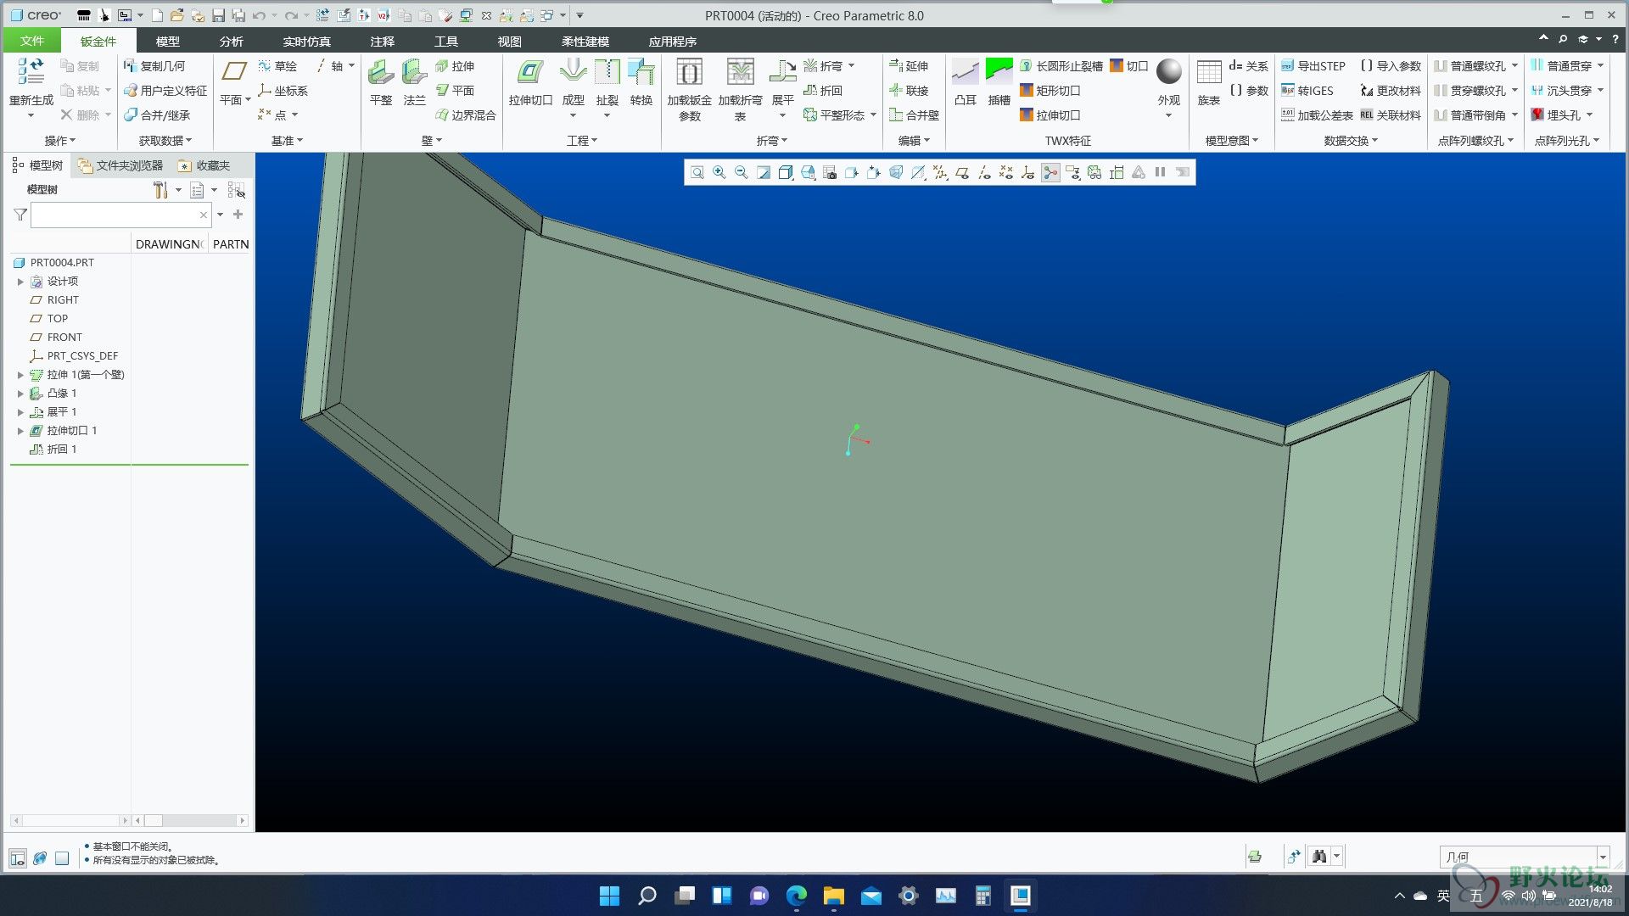The width and height of the screenshot is (1629, 916).
Task: Switch to the 模型 ribbon tab
Action: [168, 41]
